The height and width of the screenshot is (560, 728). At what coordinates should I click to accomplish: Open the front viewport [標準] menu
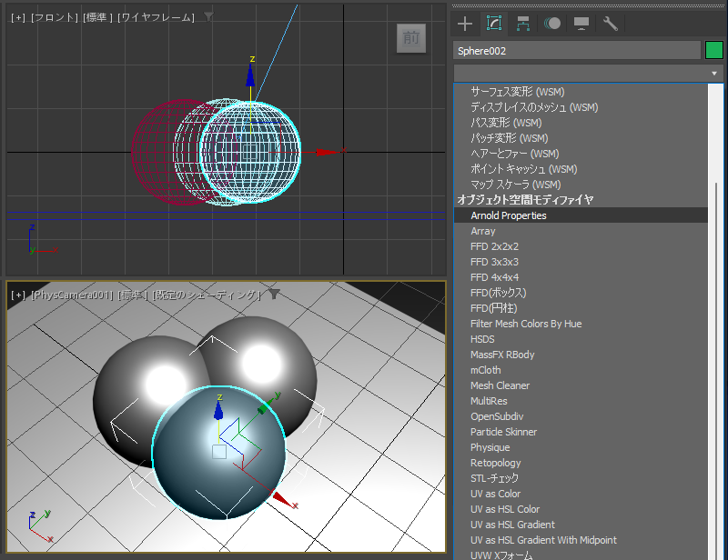coord(98,17)
